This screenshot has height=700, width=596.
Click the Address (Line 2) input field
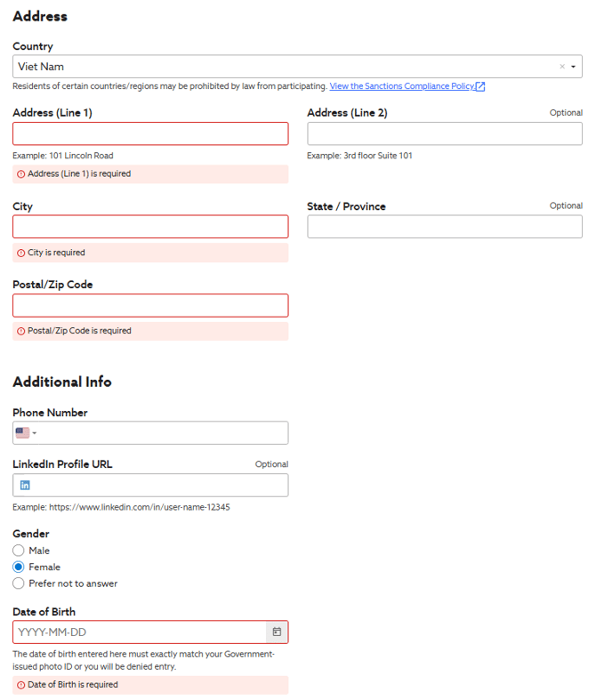pyautogui.click(x=444, y=133)
